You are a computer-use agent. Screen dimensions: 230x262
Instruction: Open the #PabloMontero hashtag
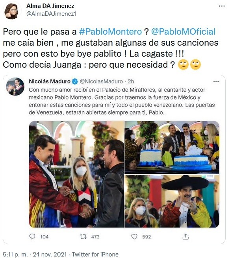110,31
